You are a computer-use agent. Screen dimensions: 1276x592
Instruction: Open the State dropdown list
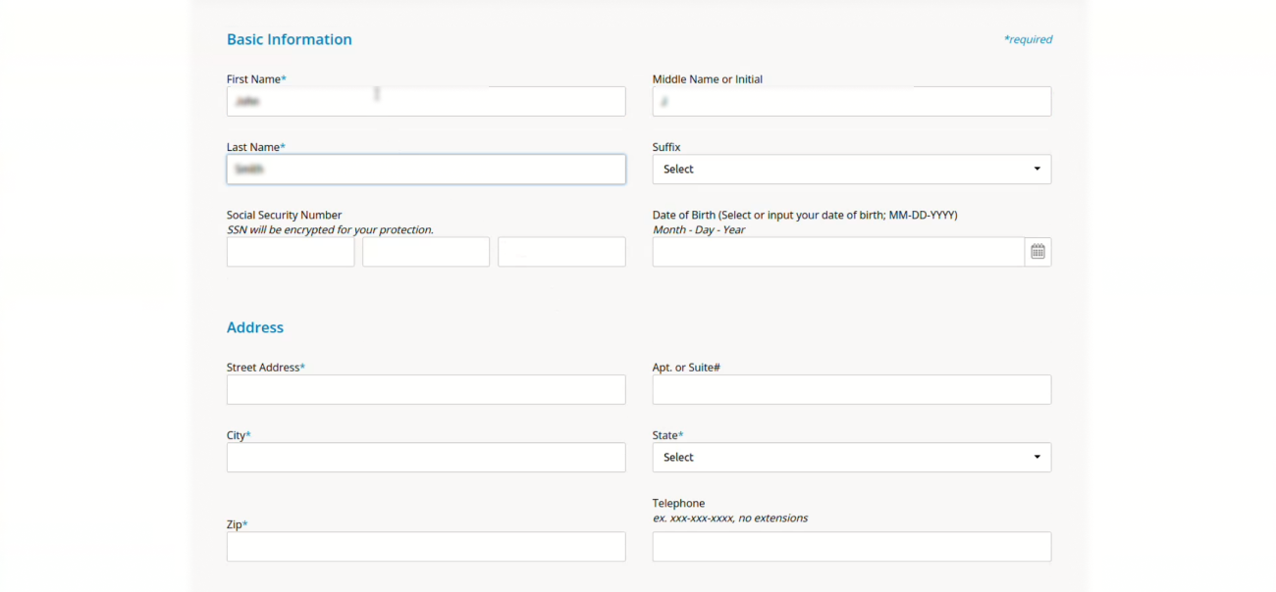(x=851, y=458)
